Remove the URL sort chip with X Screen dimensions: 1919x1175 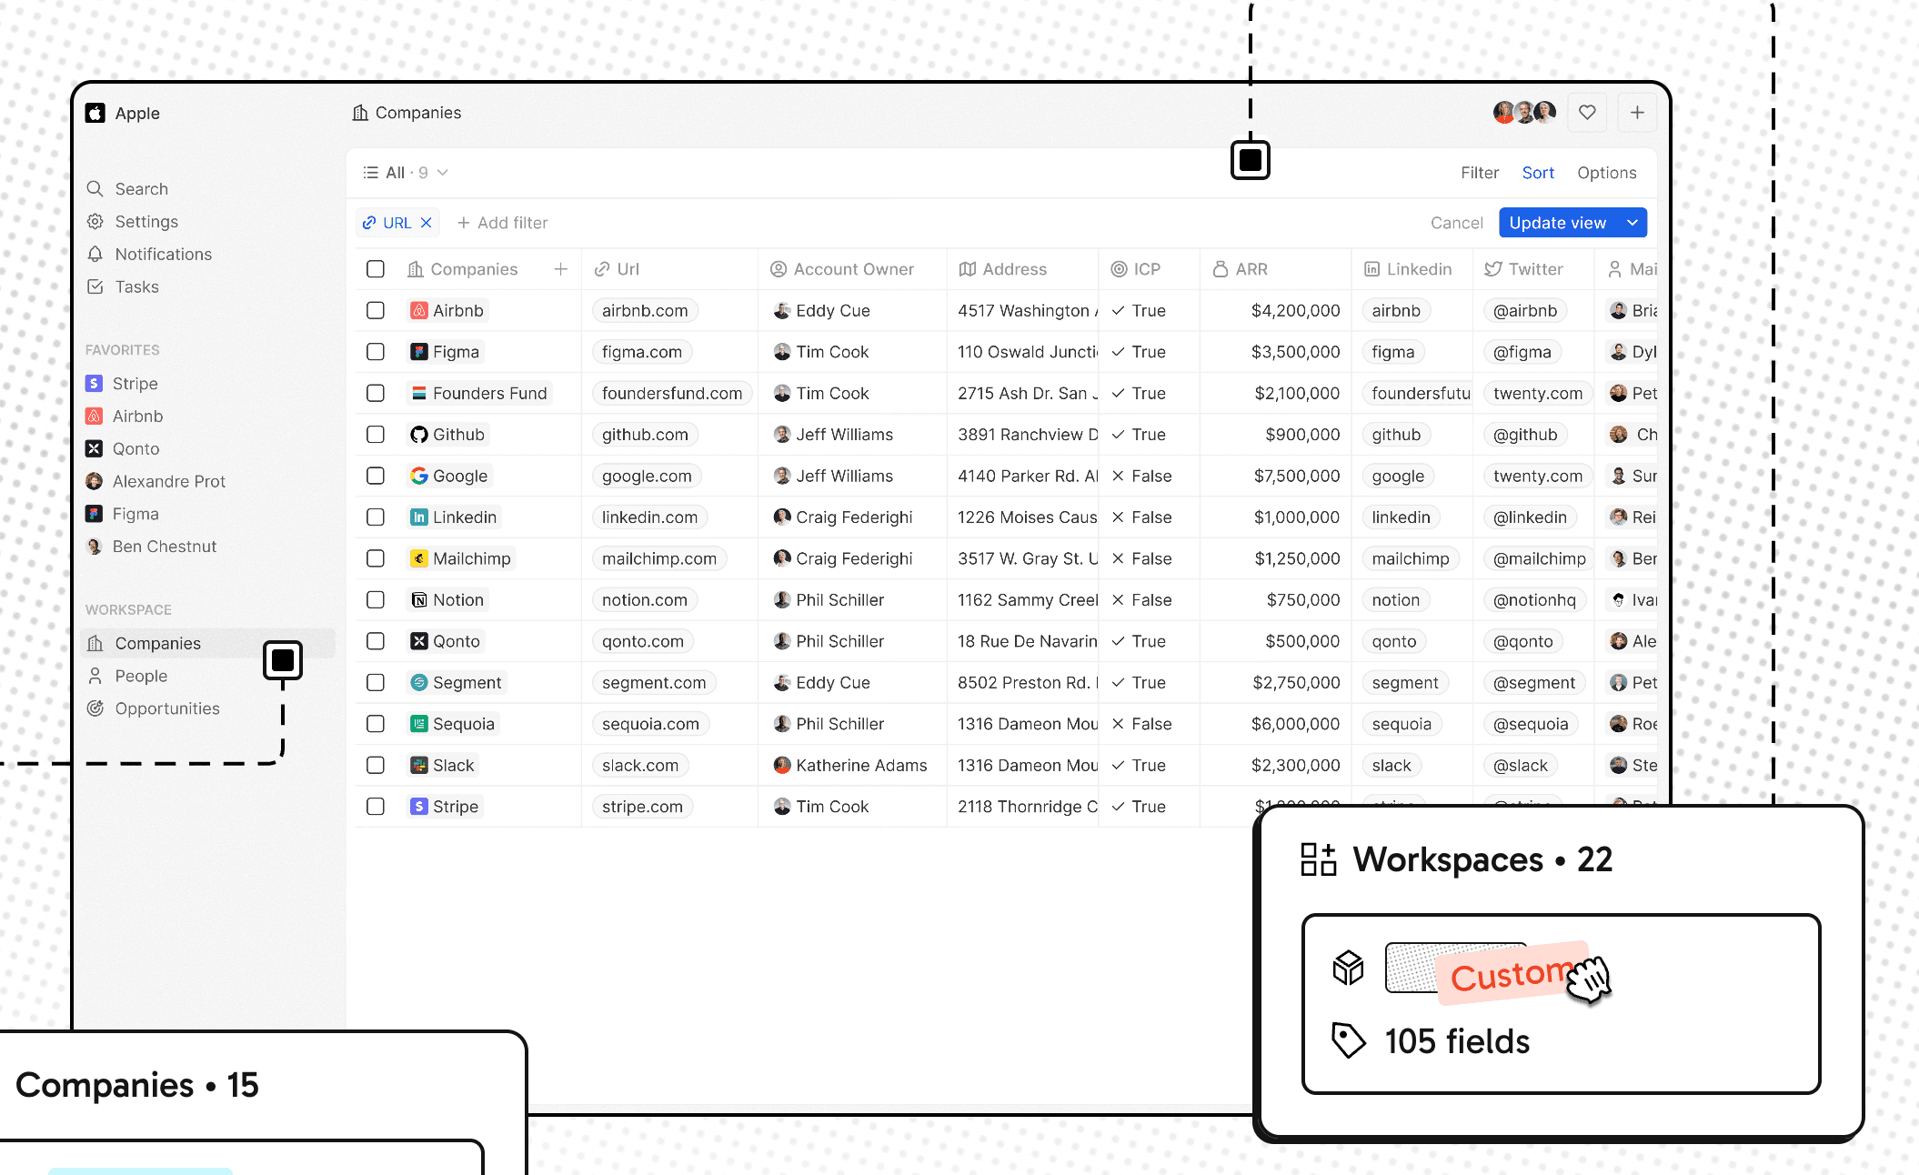[x=426, y=223]
